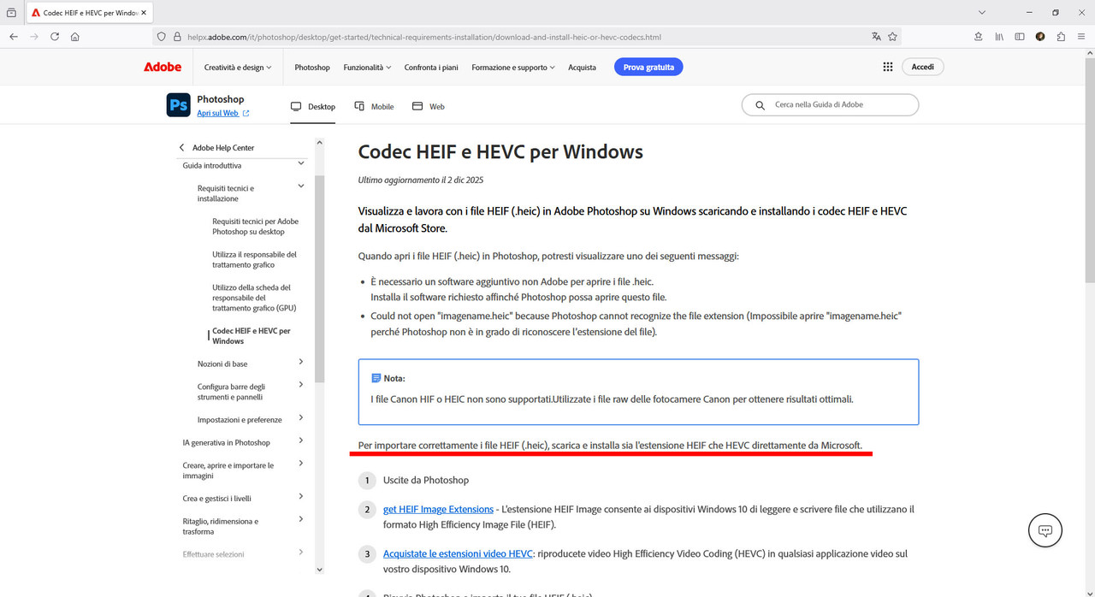This screenshot has height=597, width=1095.
Task: Click the Accedi button
Action: pos(923,67)
